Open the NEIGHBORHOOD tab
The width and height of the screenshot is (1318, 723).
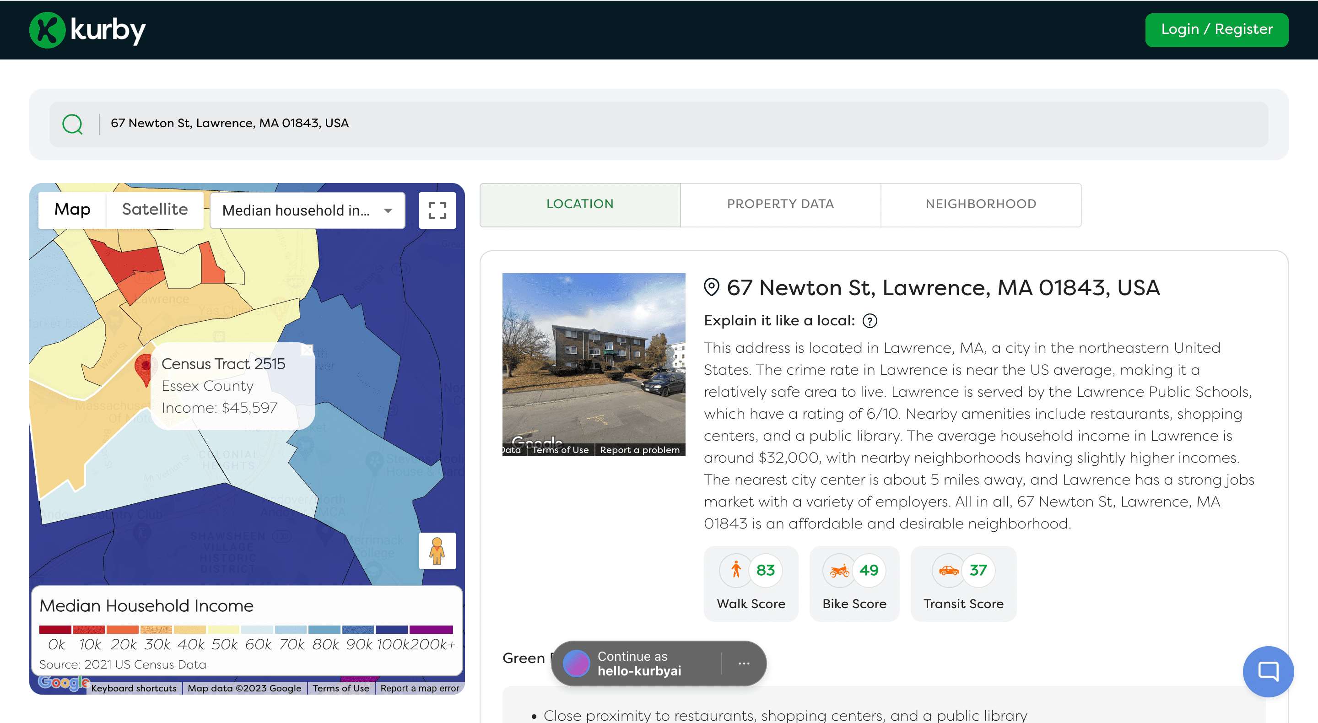[980, 204]
